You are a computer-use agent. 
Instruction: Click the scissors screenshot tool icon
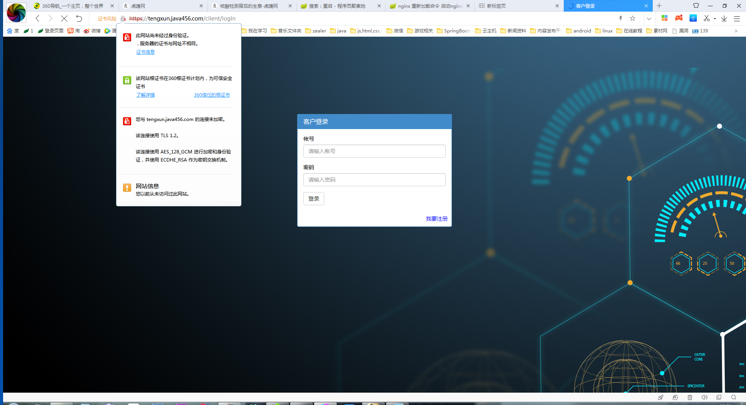(707, 18)
